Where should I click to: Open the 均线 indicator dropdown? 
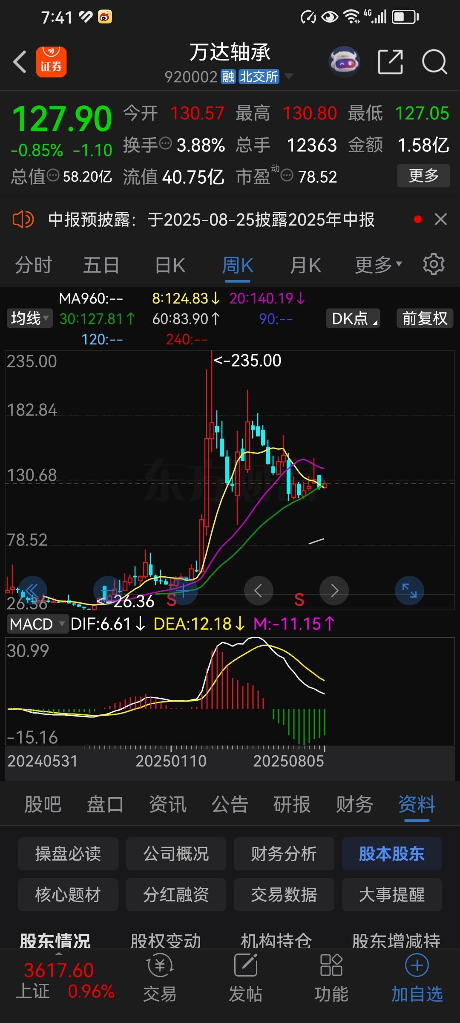[x=29, y=318]
